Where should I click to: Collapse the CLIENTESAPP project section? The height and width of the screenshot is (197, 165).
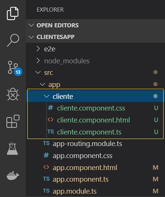(x=31, y=37)
